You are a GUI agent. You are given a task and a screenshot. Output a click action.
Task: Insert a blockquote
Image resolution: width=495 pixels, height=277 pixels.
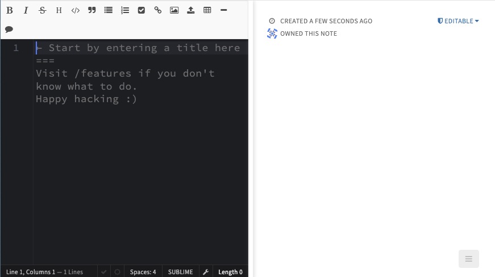click(x=92, y=10)
